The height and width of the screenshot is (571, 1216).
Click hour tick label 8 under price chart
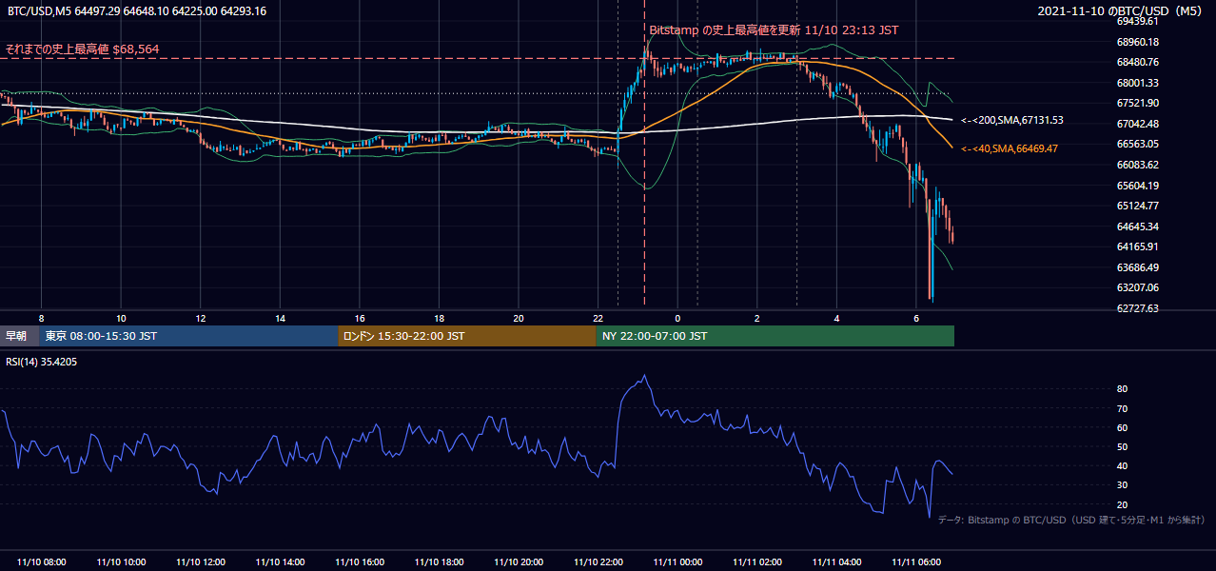(41, 318)
